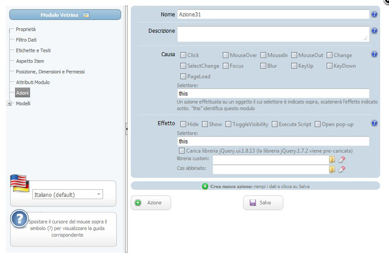Open the help icon for Causa section
This screenshot has width=389, height=261.
(x=374, y=54)
